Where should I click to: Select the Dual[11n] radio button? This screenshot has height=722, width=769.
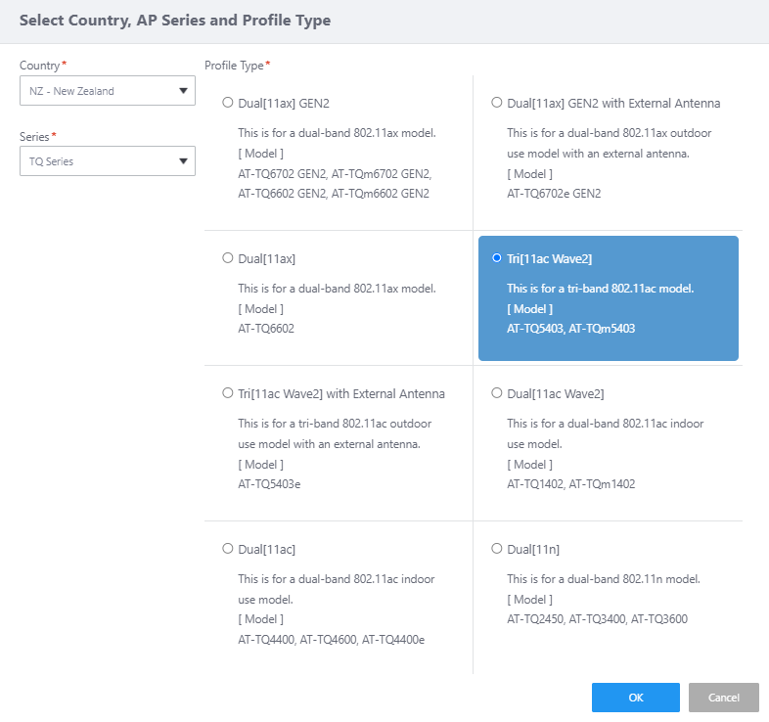click(497, 549)
